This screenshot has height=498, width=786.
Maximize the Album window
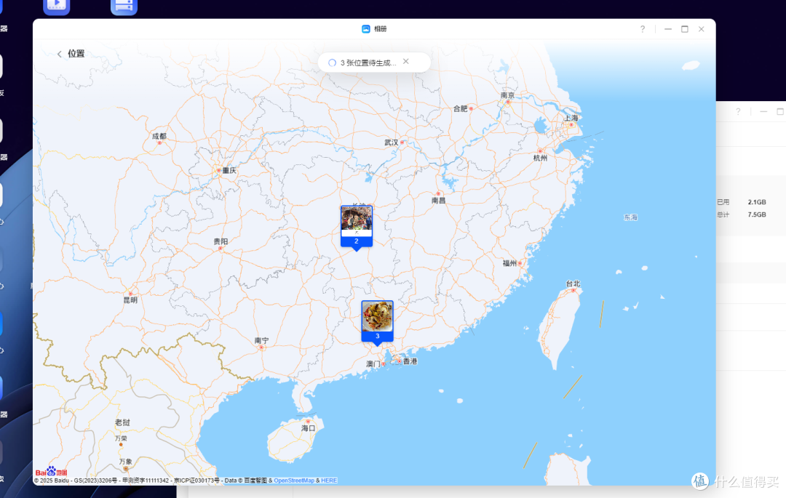pyautogui.click(x=684, y=29)
